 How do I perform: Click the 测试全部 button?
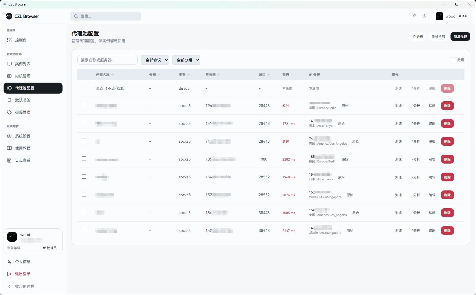click(x=438, y=36)
